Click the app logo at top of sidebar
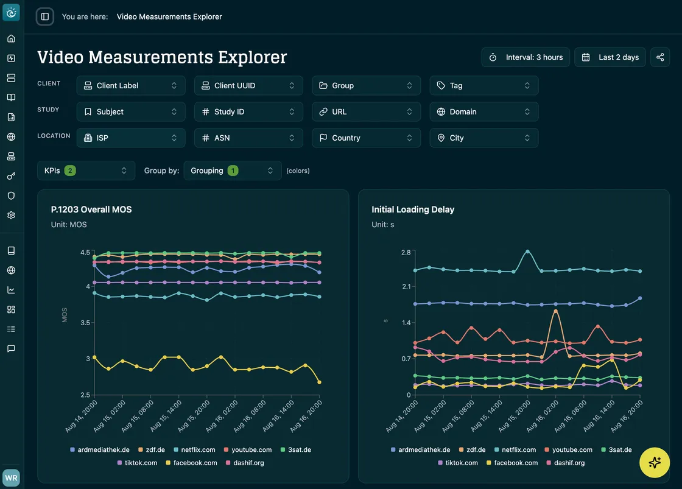This screenshot has height=489, width=682. (x=12, y=13)
